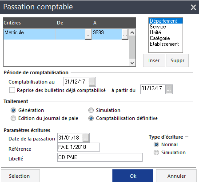Click the Suppr button
This screenshot has height=184, width=199.
pos(178,60)
